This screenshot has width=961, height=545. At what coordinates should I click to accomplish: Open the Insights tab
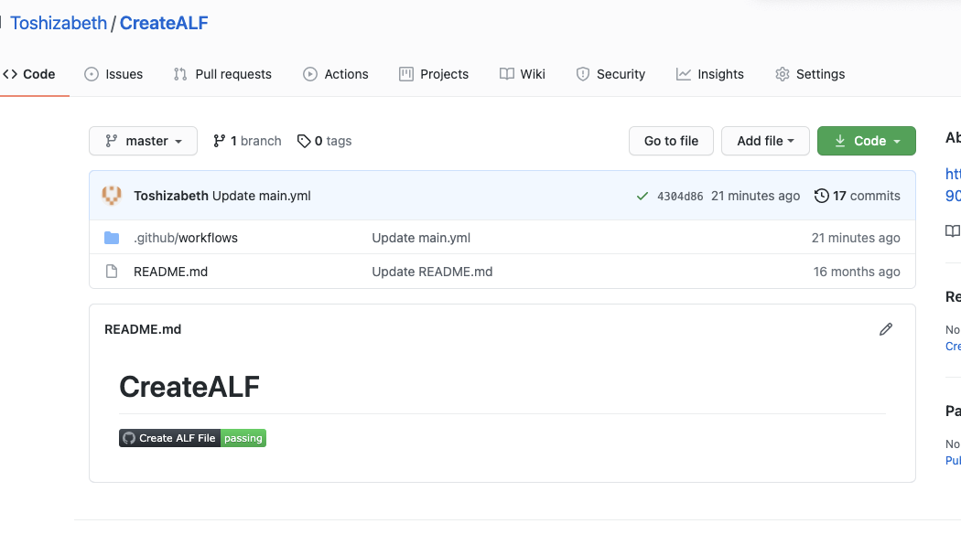tap(709, 74)
